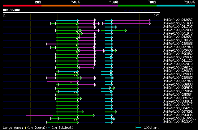Open the UniRef100_Q43682 hit

[178, 37]
